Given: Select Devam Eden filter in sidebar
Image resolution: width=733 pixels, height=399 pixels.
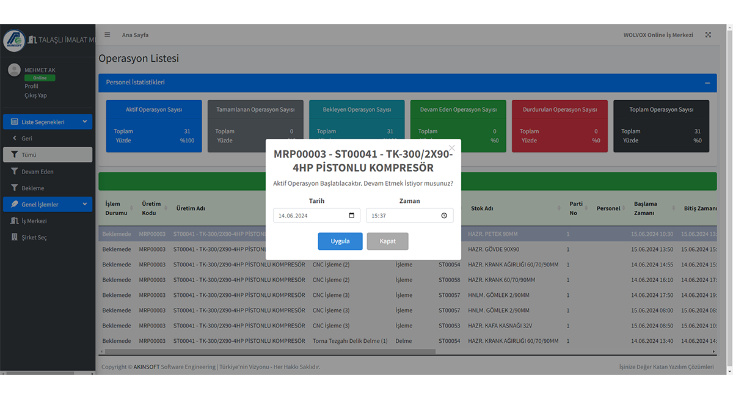Looking at the screenshot, I should [x=38, y=172].
